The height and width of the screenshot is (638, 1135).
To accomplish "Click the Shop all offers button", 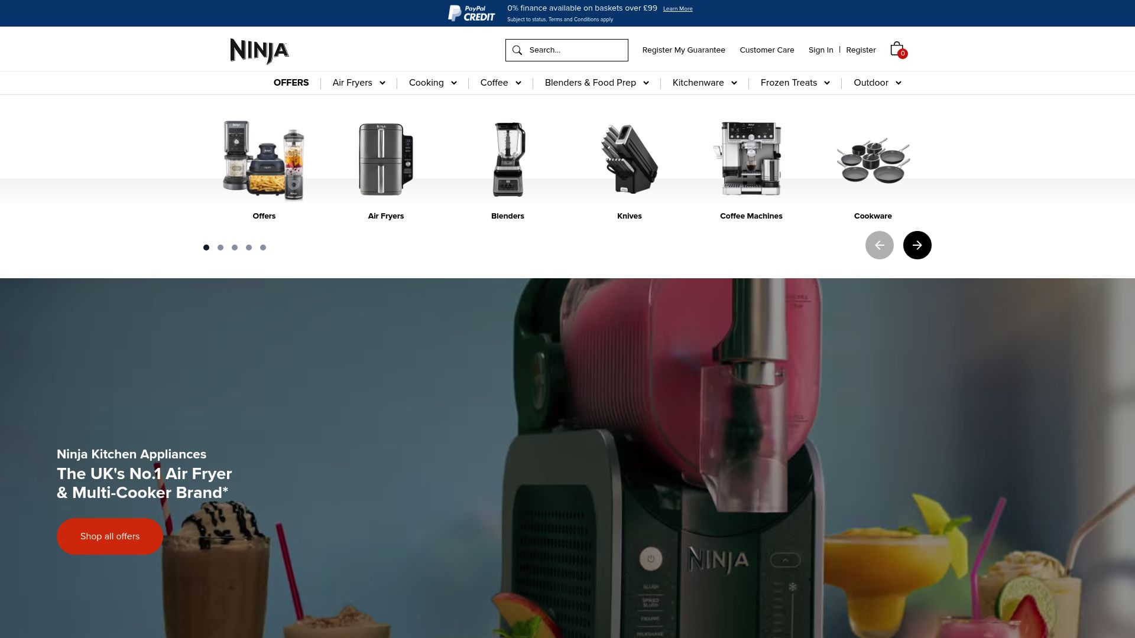I will 110,536.
